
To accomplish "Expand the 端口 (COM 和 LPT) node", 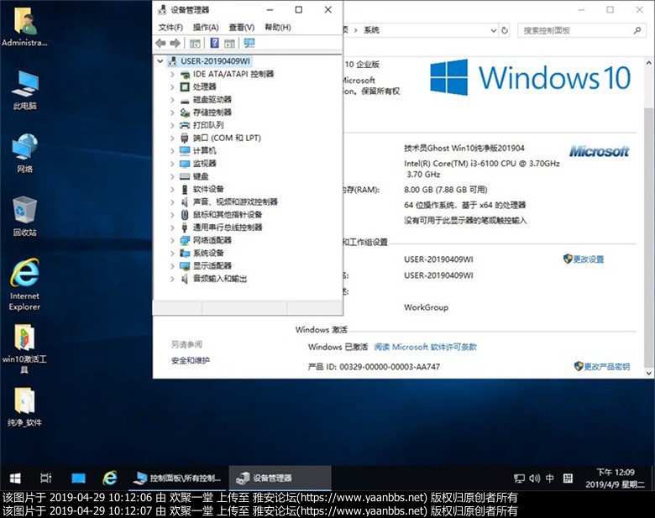I will (172, 138).
